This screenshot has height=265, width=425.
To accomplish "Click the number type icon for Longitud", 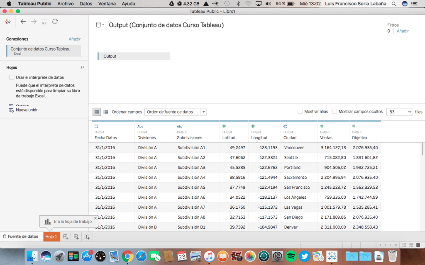I will 253,126.
